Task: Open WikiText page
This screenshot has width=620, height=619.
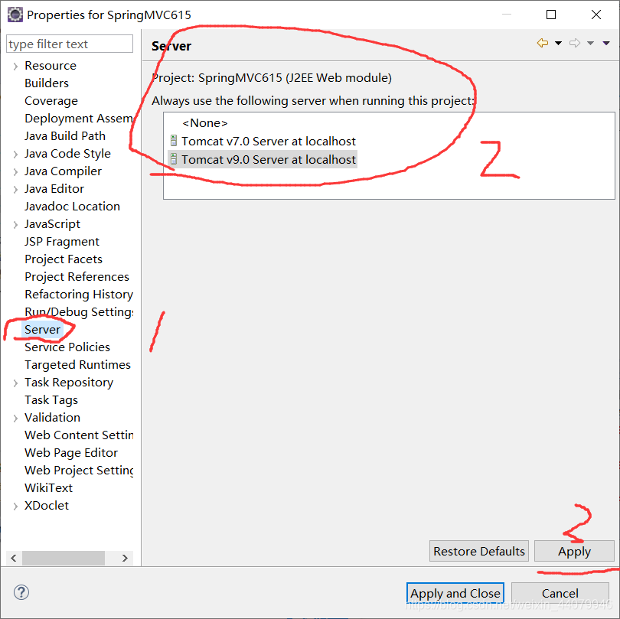Action: pos(49,487)
